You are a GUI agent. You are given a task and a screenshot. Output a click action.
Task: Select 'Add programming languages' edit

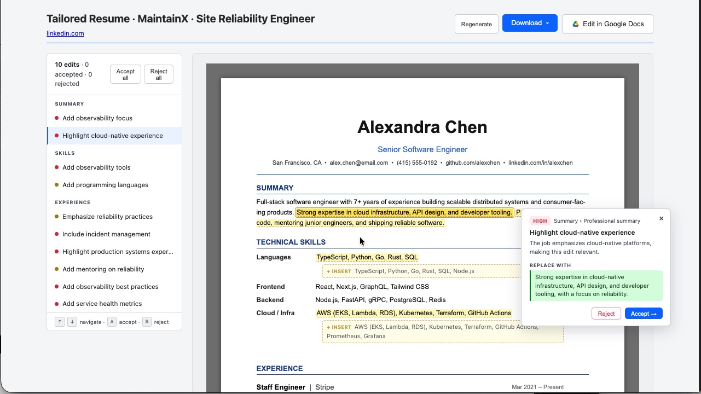[x=114, y=185]
